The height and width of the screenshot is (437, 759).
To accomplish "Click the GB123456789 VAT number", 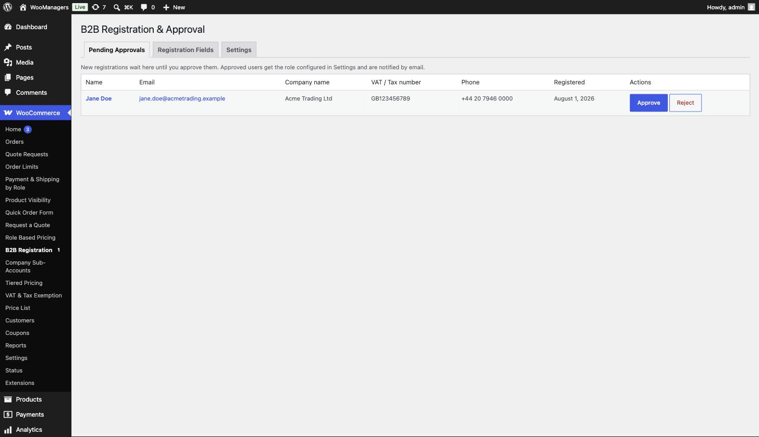I will click(390, 98).
